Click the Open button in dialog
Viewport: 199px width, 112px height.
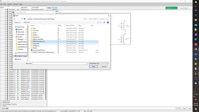[x=94, y=67]
